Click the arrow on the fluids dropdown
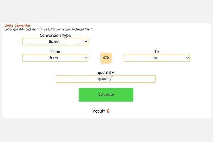Screen dimensions: 213x142 point(86,42)
